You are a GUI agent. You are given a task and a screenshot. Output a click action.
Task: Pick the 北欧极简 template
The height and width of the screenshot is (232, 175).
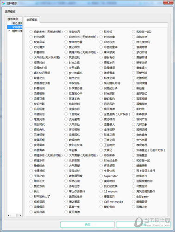tap(66, 161)
